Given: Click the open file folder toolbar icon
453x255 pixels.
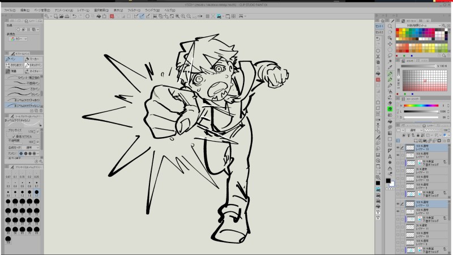Looking at the screenshot, I should tap(61, 16).
